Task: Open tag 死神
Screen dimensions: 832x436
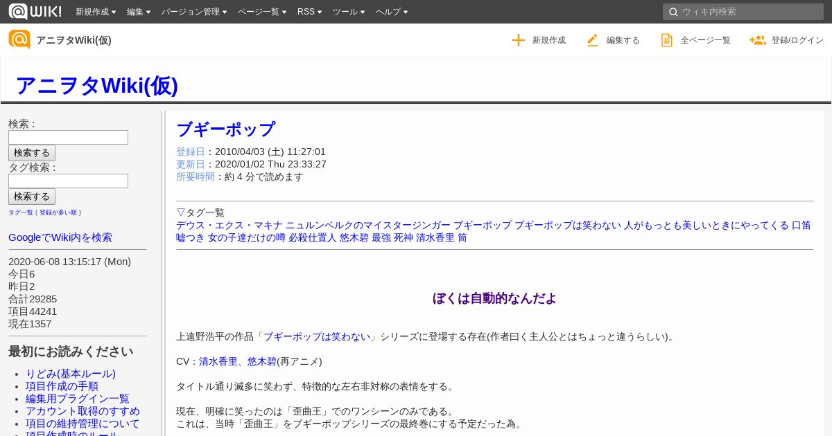Action: click(404, 237)
